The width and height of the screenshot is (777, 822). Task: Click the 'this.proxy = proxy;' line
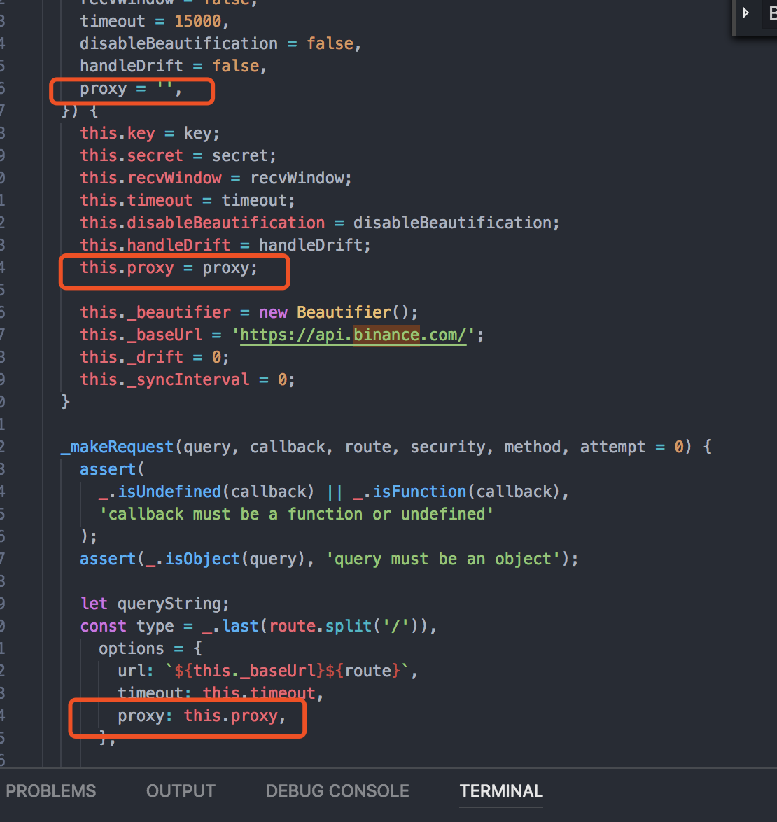pos(169,268)
